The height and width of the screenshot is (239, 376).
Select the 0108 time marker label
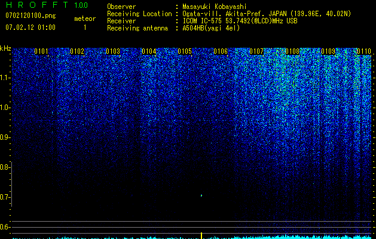pos(292,51)
